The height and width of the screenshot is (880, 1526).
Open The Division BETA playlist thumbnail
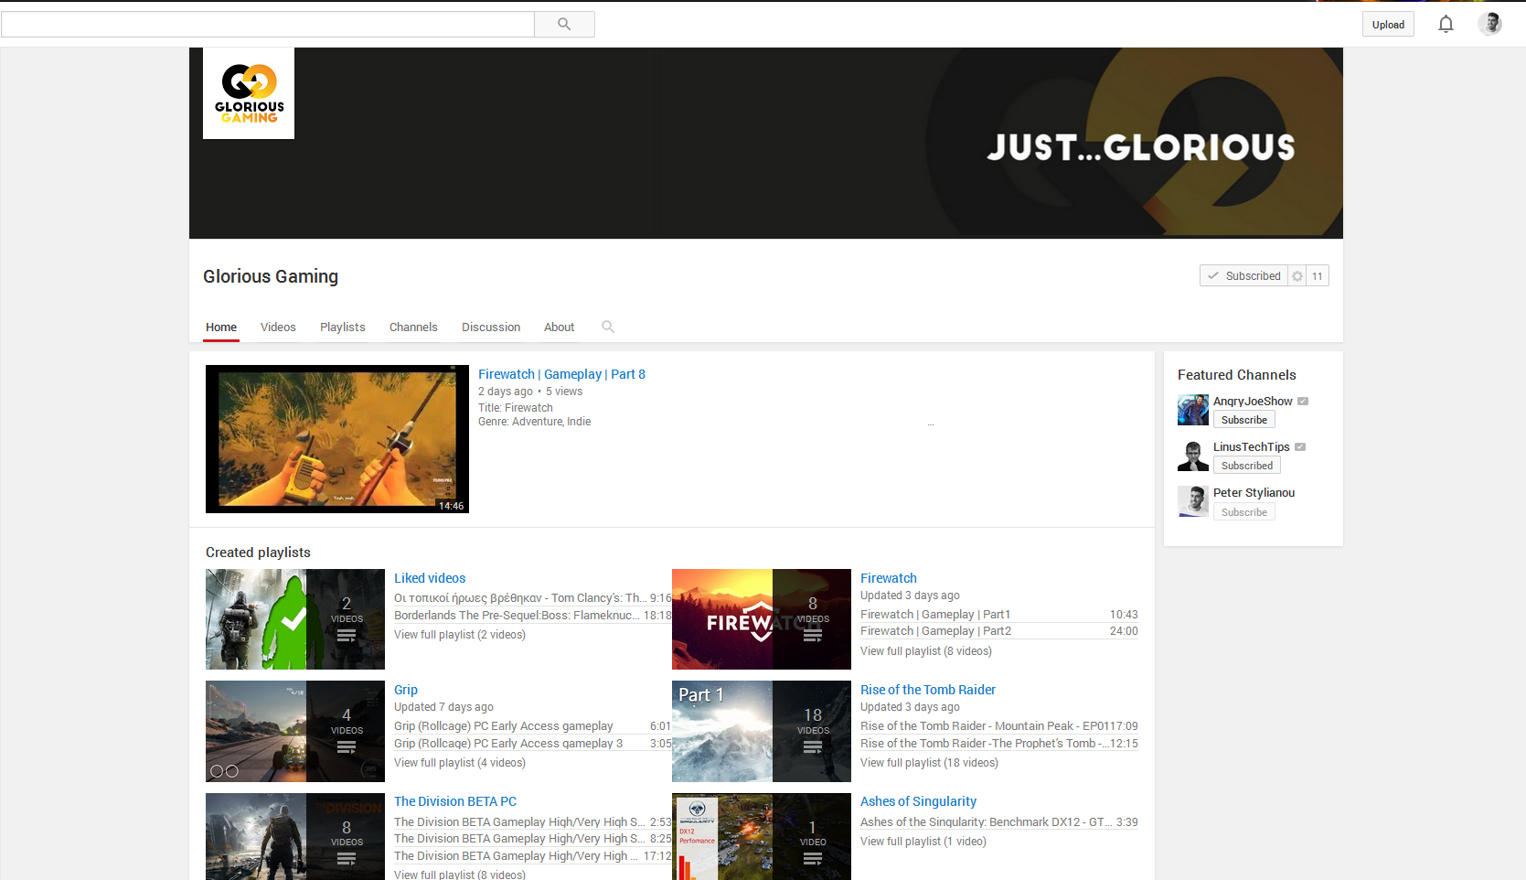[x=295, y=836]
